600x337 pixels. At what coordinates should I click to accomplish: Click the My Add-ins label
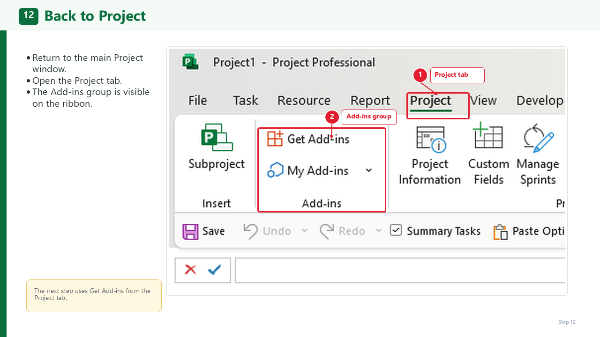click(x=318, y=171)
